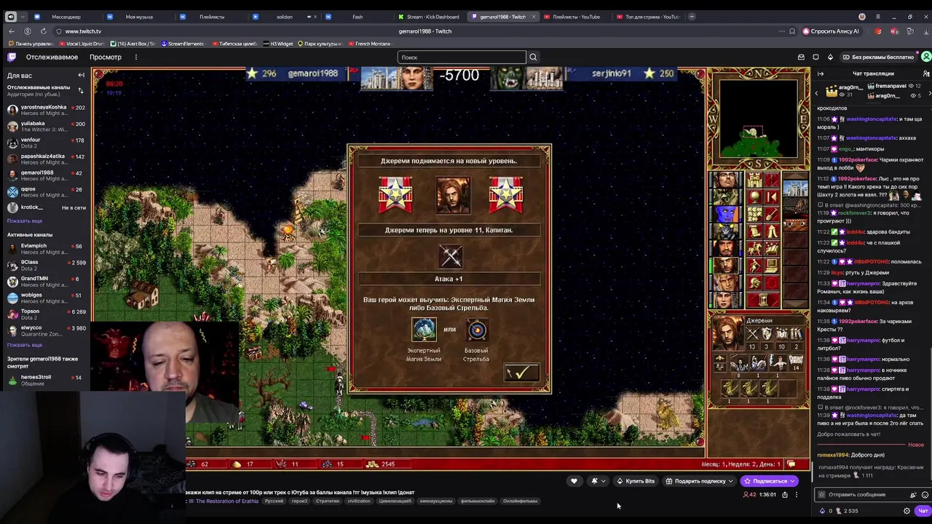This screenshot has width=932, height=524.
Task: Go to previous top gifters with left arrow
Action: [816, 92]
